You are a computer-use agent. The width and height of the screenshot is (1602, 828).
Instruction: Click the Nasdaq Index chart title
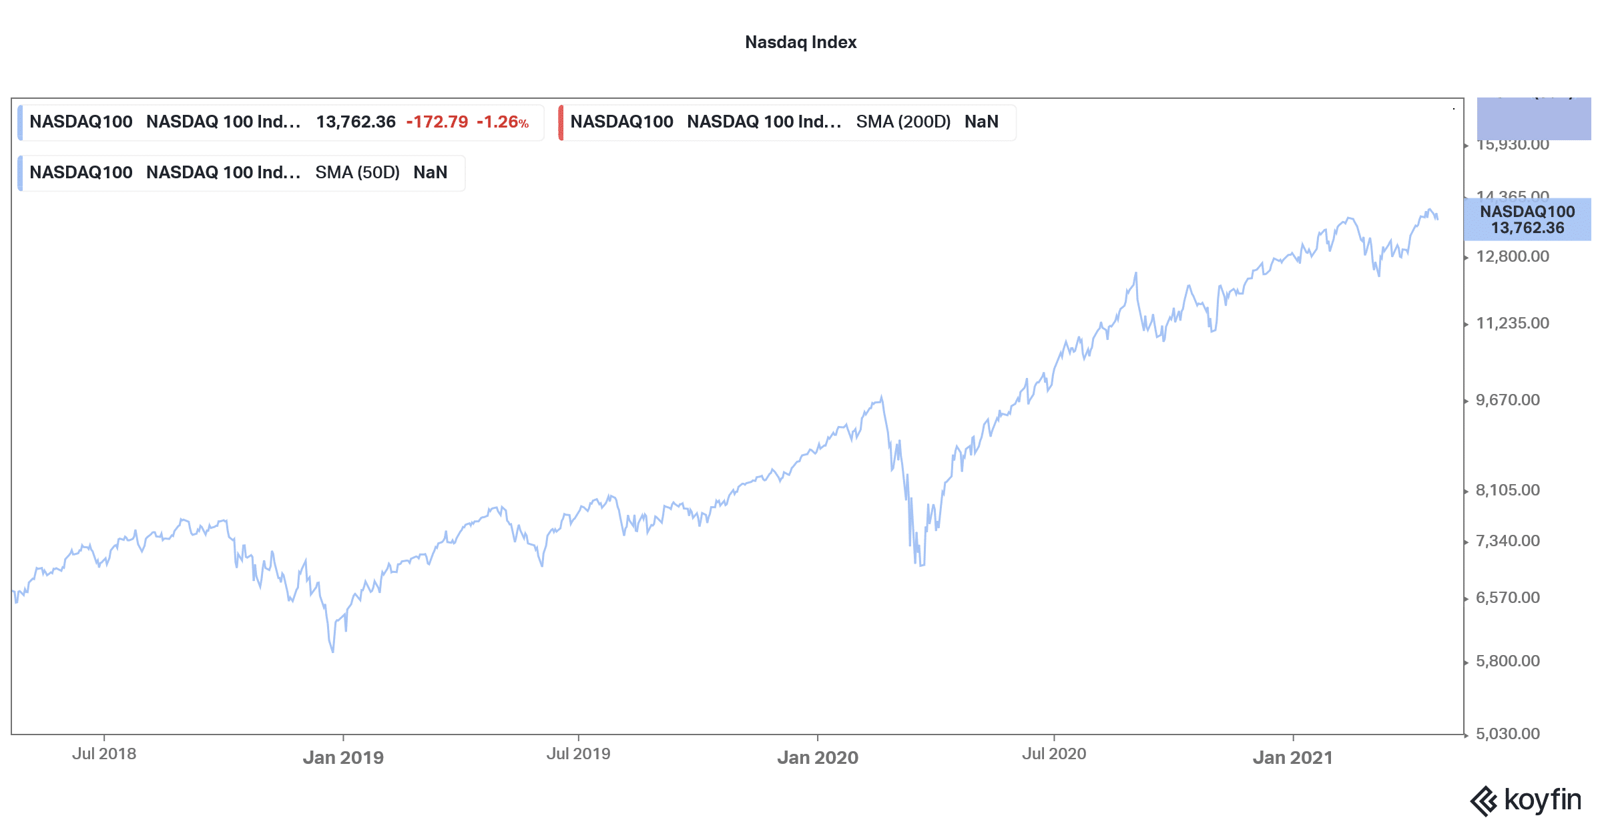800,42
